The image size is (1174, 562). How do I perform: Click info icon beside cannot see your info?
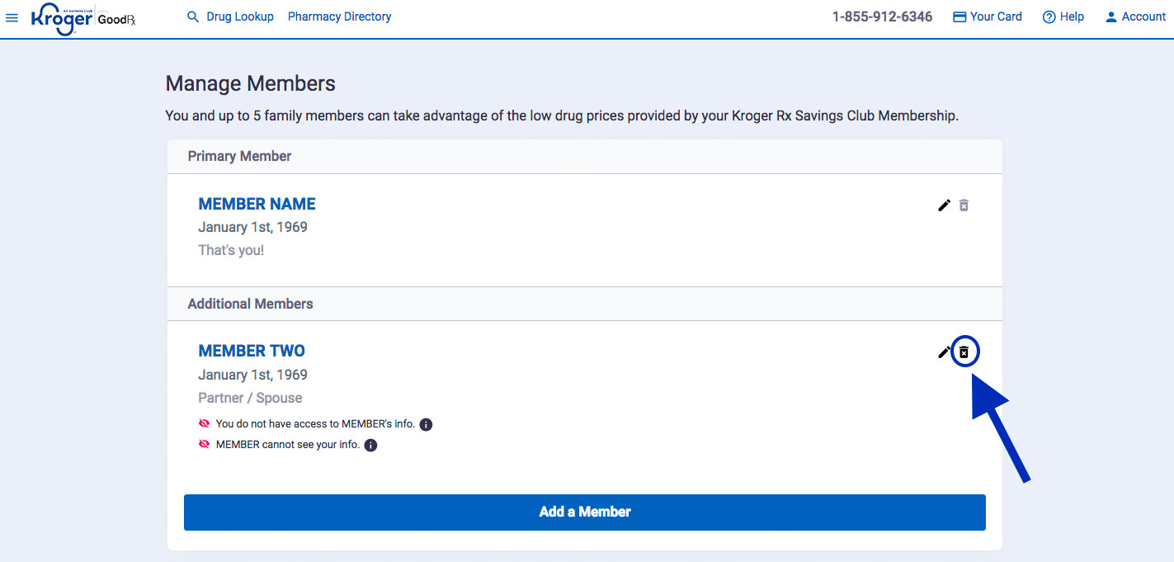[x=370, y=446]
